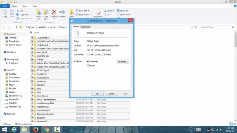
Task: Switch to the Home ribbon tab
Action: 15,6
